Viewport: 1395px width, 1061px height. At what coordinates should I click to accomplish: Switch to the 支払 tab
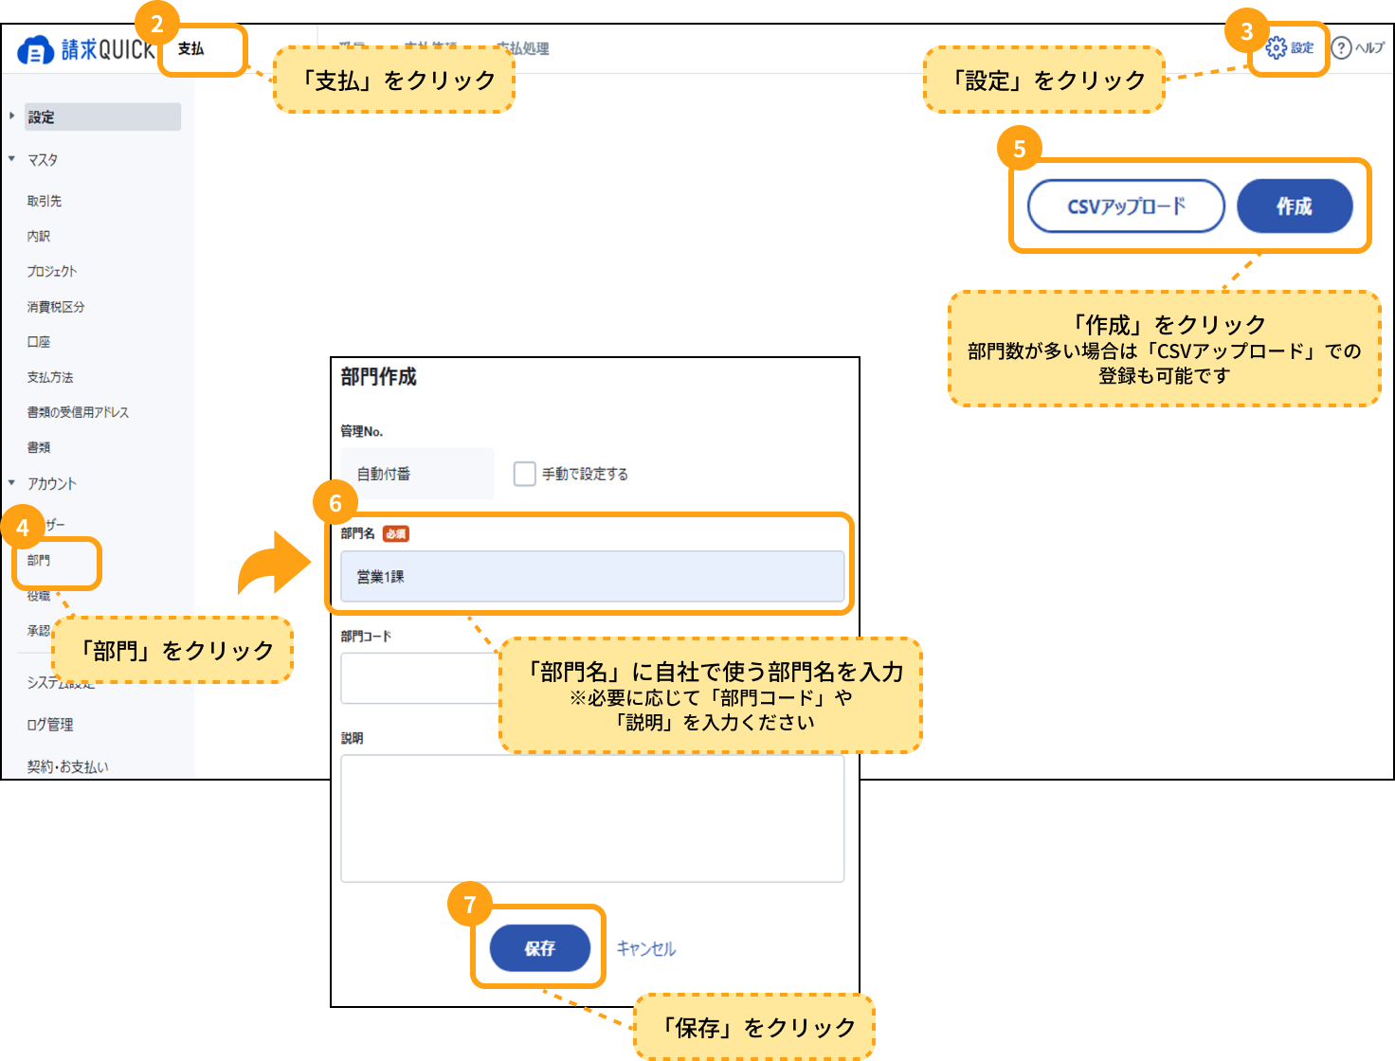[x=191, y=48]
